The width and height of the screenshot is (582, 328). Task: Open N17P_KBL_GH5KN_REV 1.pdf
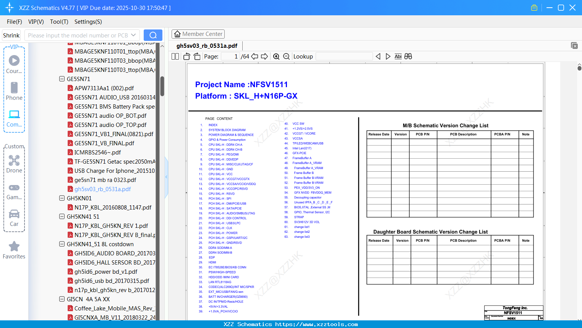point(111,226)
